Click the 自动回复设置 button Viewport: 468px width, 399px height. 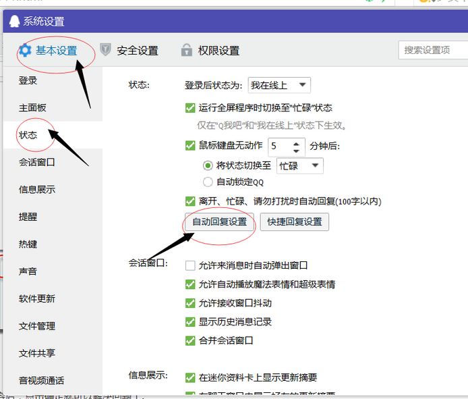219,222
